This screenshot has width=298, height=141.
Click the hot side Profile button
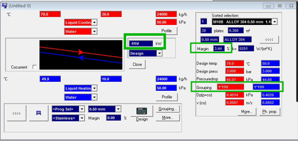tap(167, 31)
